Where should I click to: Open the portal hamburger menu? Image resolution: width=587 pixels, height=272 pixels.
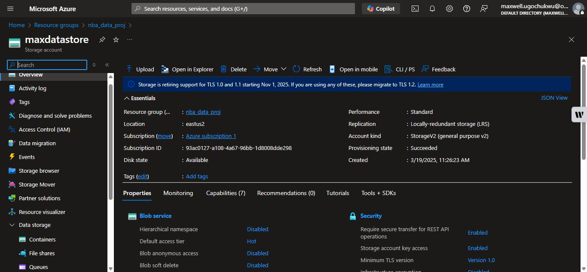pyautogui.click(x=11, y=9)
